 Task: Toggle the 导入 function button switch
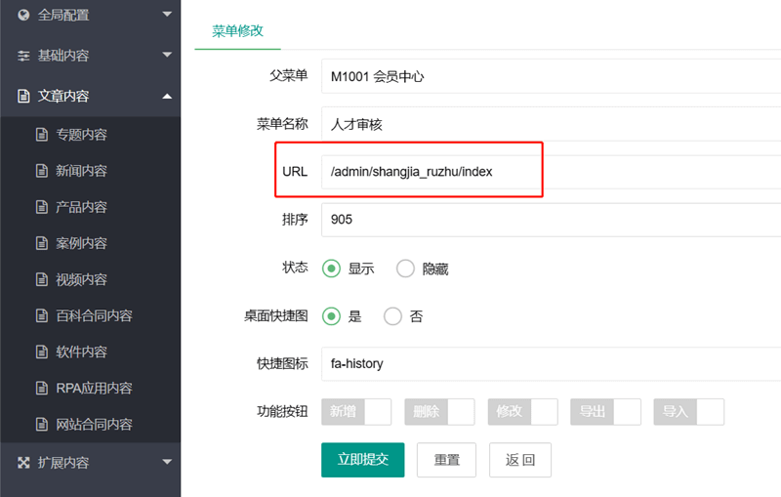[689, 412]
